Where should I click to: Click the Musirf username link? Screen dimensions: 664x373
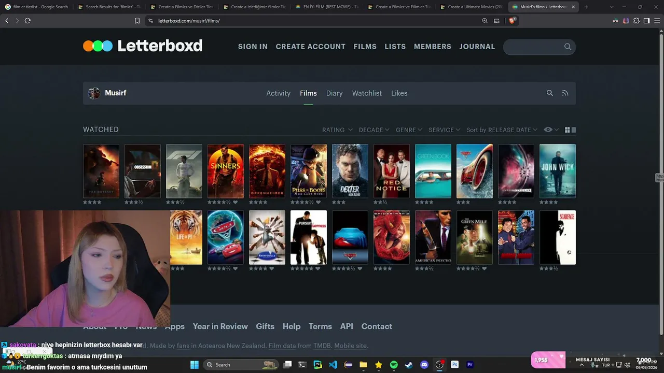pyautogui.click(x=116, y=93)
